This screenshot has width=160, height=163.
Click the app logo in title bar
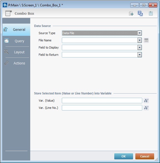[x=5, y=5]
